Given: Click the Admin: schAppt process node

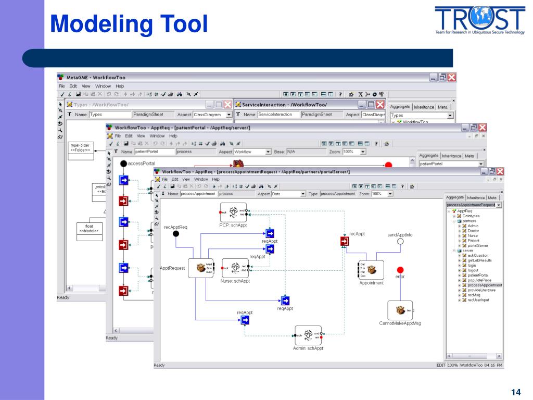Looking at the screenshot, I should (x=308, y=335).
